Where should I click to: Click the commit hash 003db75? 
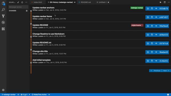pyautogui.click(x=164, y=9)
